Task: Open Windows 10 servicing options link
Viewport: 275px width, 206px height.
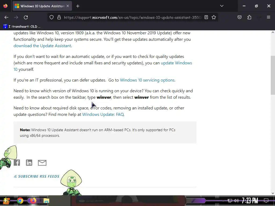Action: pos(147,80)
